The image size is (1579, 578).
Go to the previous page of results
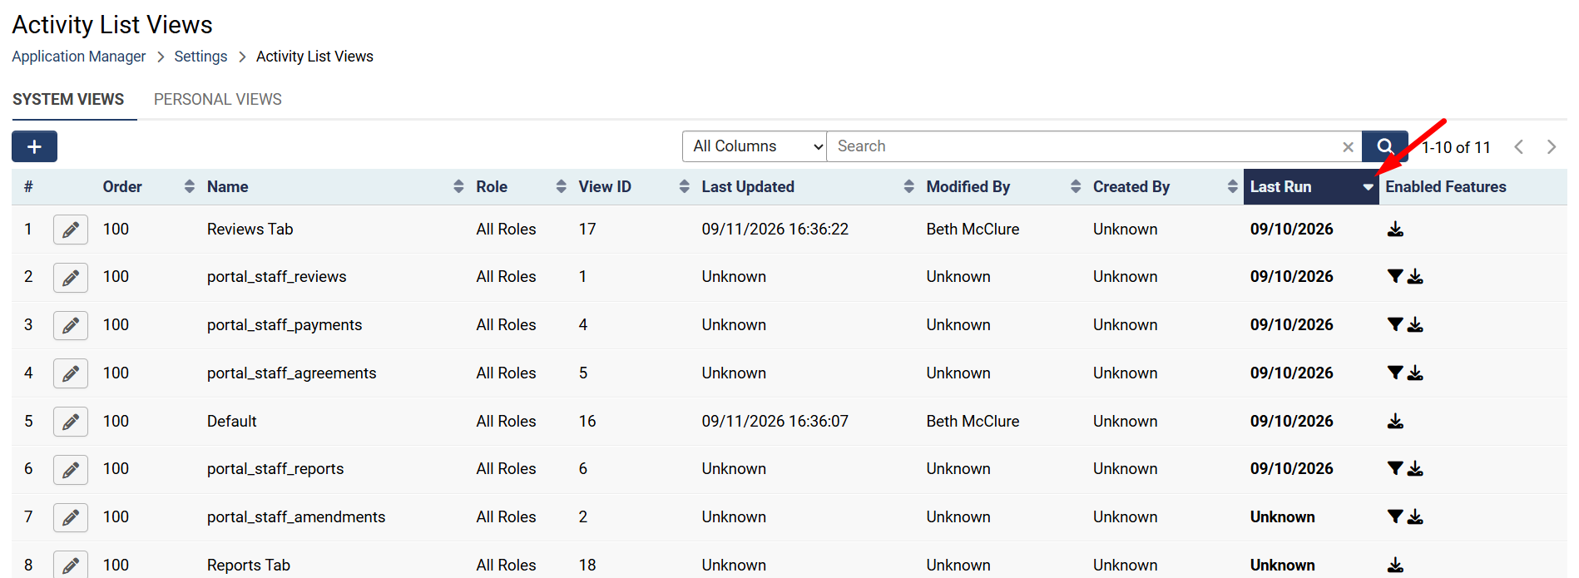(x=1518, y=147)
